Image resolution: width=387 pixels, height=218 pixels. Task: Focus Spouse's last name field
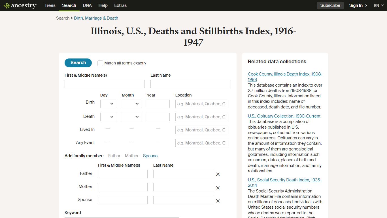point(184,200)
